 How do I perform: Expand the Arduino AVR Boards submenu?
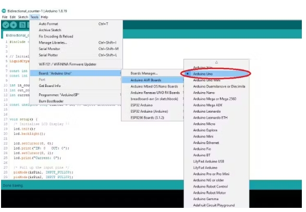click(153, 80)
